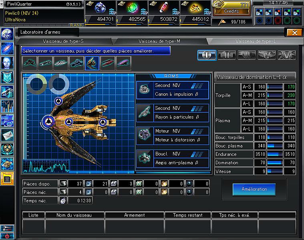This screenshot has height=240, width=304.
Task: Select the Aegis anti-plasma β shield slot
Action: [x=173, y=158]
